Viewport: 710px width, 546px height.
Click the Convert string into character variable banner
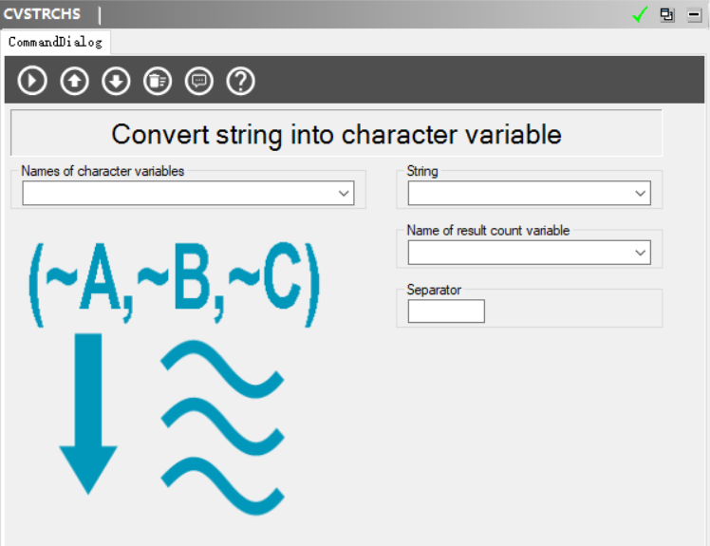336,134
